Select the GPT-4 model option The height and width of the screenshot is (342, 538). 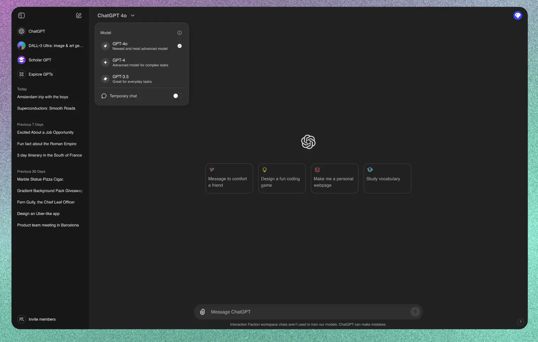tap(140, 62)
